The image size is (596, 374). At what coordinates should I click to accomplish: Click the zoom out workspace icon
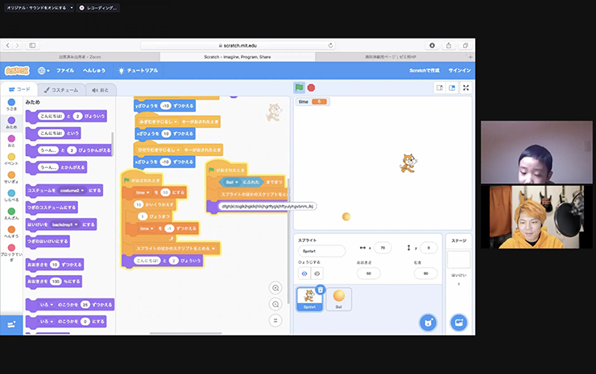(276, 304)
